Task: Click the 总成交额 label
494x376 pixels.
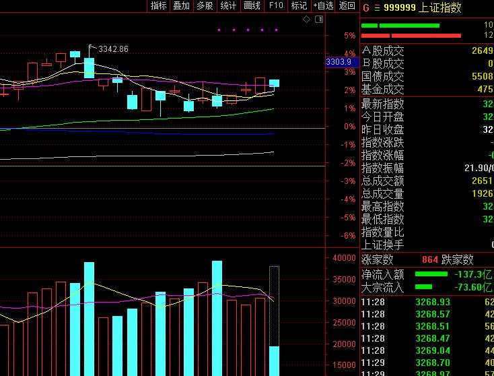Action: [x=383, y=181]
